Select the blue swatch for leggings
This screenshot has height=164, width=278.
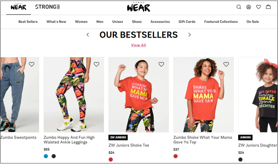[46, 156]
